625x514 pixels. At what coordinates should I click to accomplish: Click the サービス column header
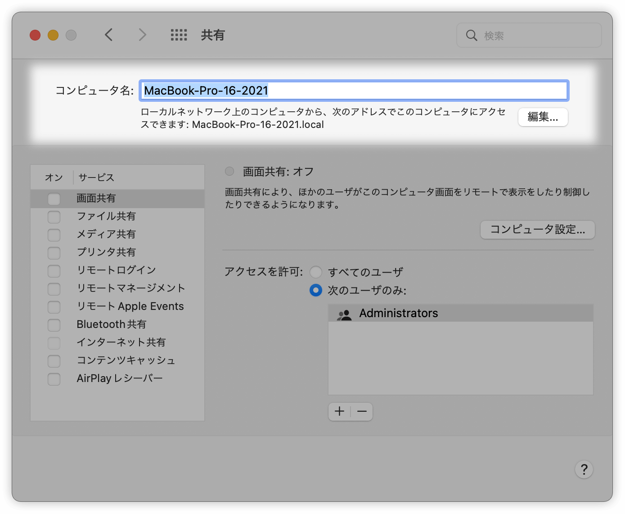[139, 177]
